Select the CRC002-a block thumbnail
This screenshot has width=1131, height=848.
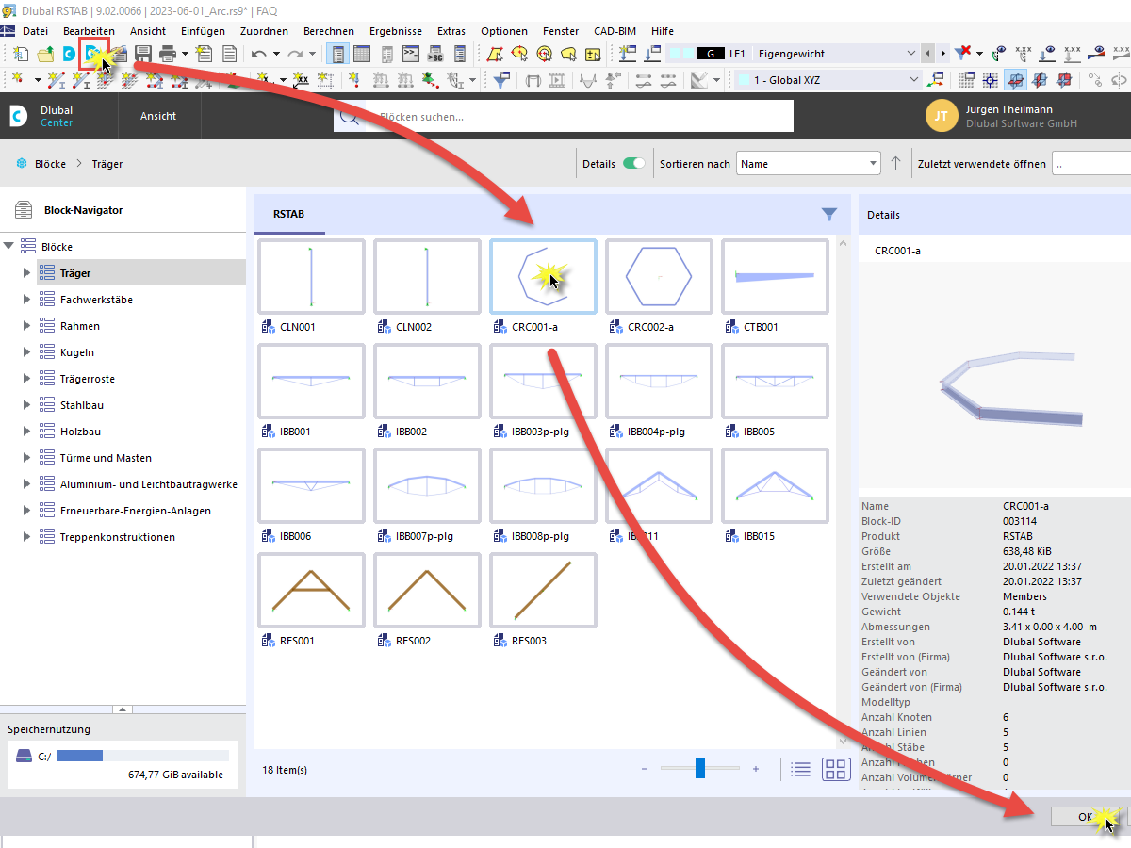(659, 276)
